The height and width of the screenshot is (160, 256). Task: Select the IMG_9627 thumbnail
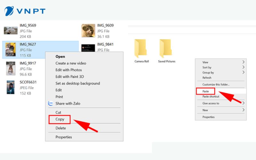[11, 50]
